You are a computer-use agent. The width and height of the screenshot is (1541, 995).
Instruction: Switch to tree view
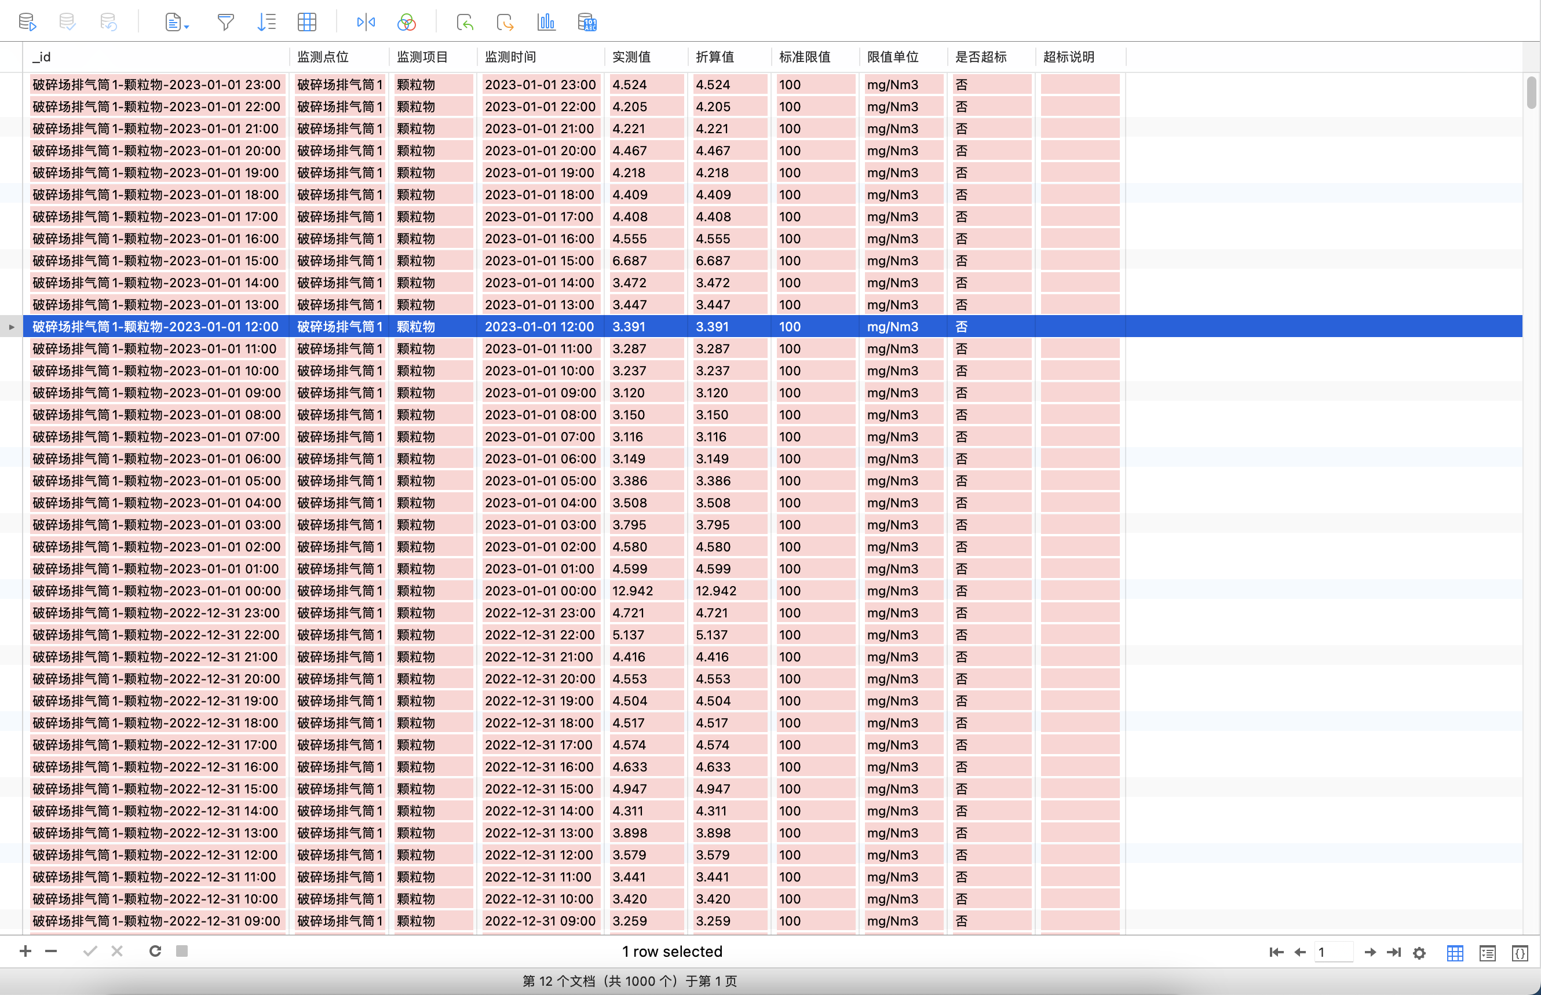click(x=1487, y=953)
